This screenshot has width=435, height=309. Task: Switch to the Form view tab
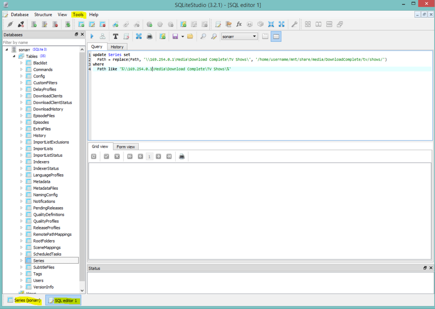pos(126,147)
